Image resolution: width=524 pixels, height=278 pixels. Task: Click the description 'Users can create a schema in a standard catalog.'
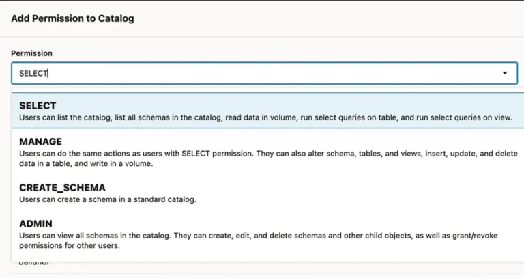click(x=108, y=199)
